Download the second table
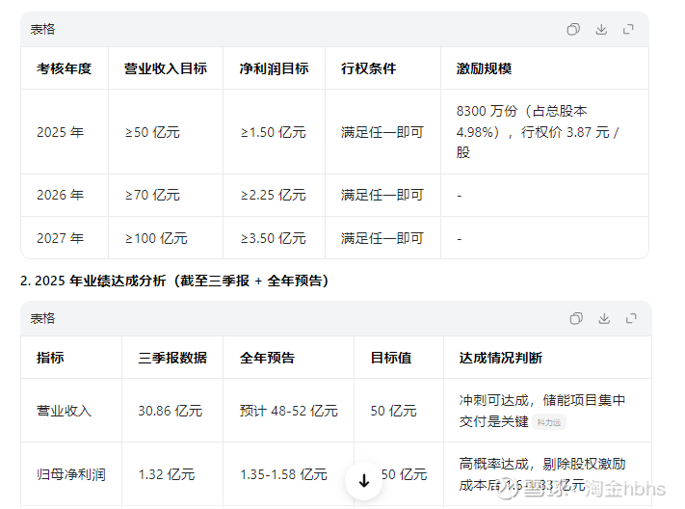 tap(604, 319)
